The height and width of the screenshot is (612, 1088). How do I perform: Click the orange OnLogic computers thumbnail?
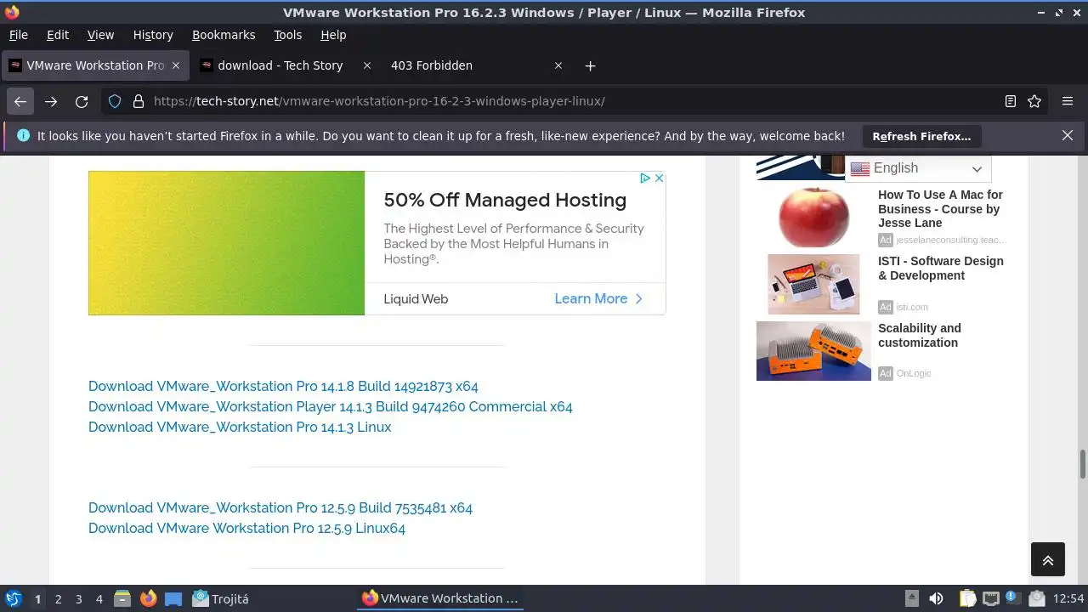click(813, 351)
